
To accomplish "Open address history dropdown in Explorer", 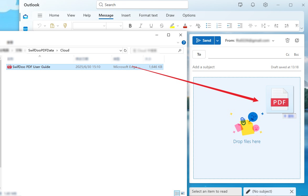I will (121, 50).
